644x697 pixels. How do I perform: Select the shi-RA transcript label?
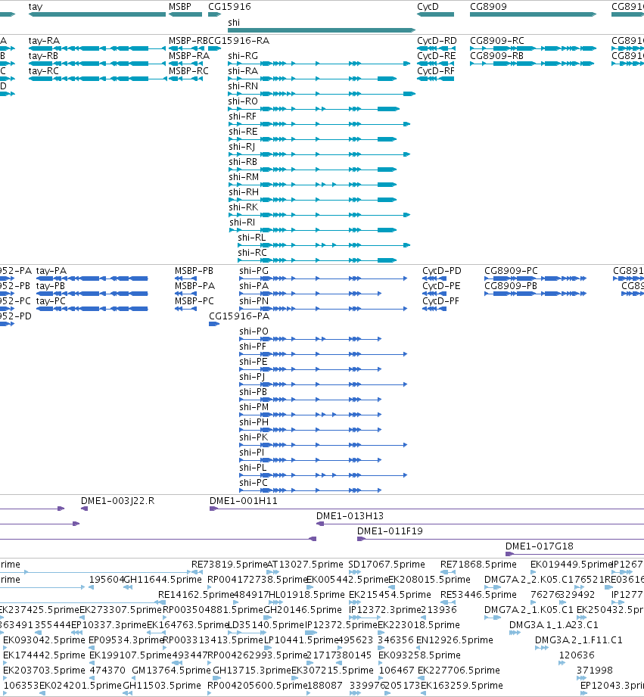(243, 71)
